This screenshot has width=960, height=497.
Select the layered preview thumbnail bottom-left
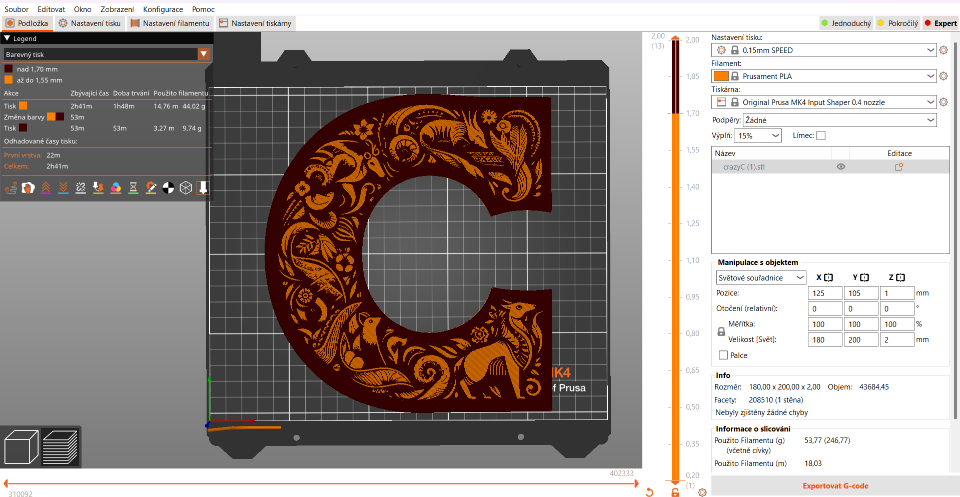[61, 446]
